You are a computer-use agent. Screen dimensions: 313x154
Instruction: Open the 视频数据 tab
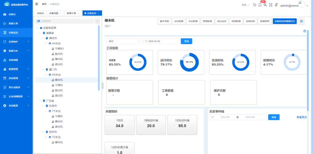click(x=236, y=21)
